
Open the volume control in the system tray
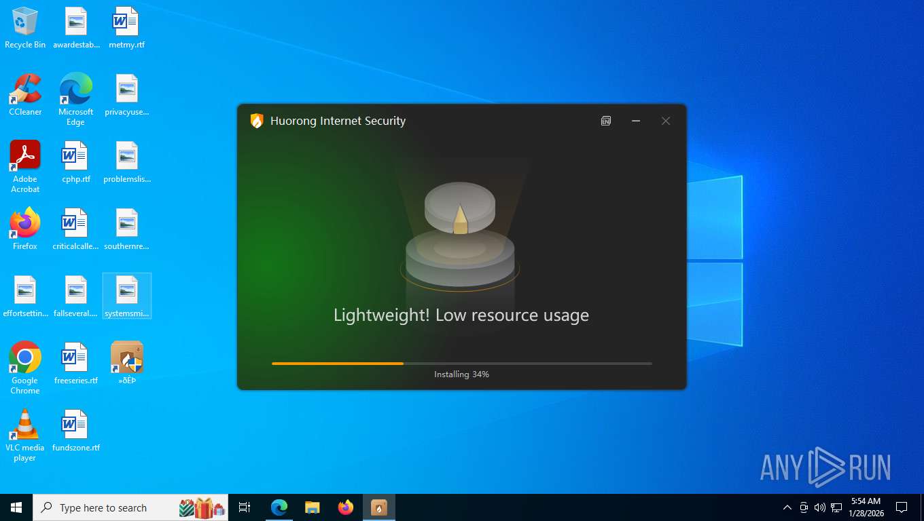(x=820, y=507)
